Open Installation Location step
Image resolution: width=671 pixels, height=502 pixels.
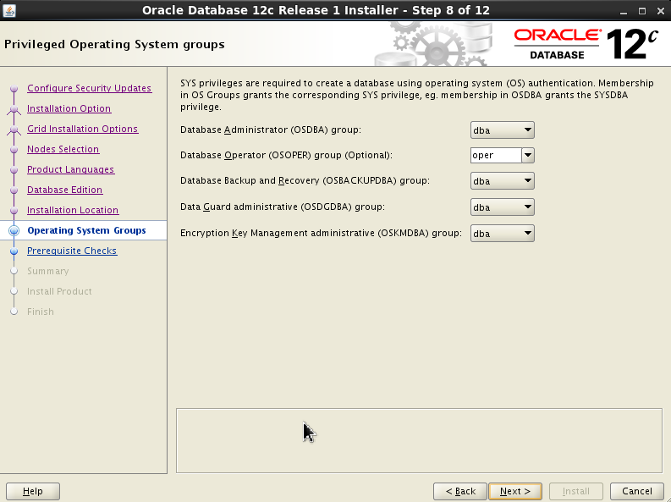click(x=73, y=210)
